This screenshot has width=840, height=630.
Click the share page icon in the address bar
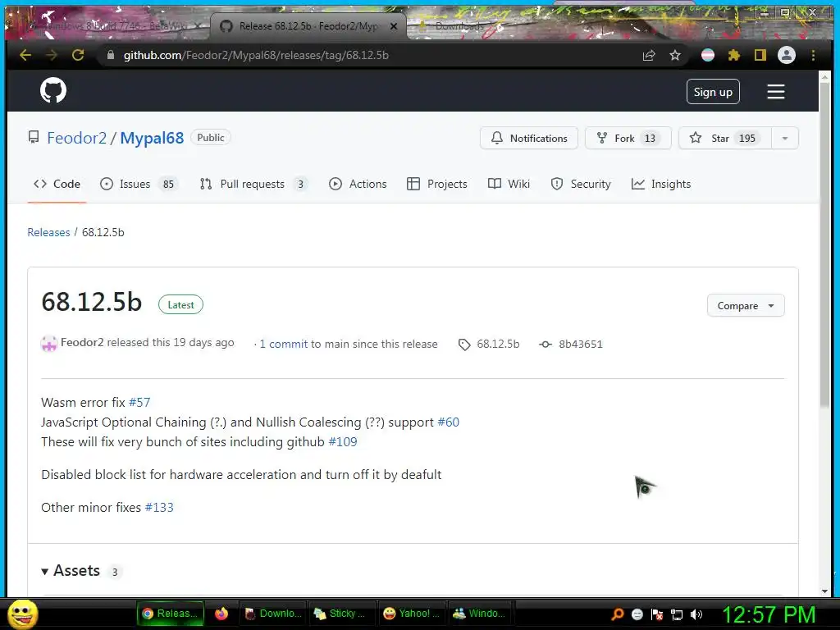(x=649, y=55)
